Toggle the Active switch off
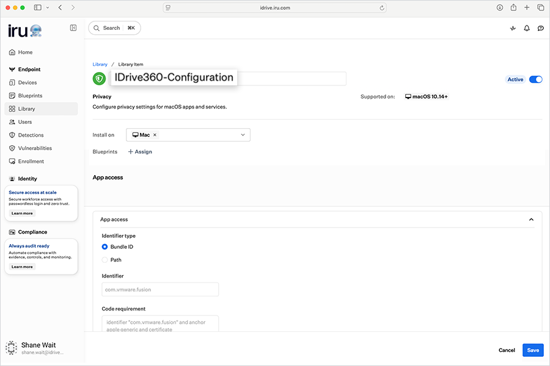Screen dimensions: 550x366 535,79
